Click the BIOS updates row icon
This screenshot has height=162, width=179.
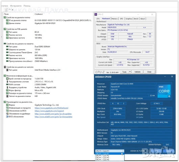click(x=7, y=116)
